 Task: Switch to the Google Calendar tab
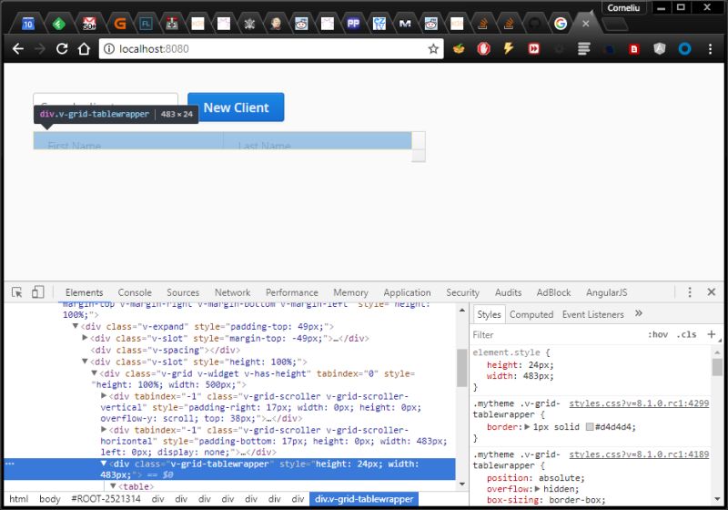click(x=28, y=24)
